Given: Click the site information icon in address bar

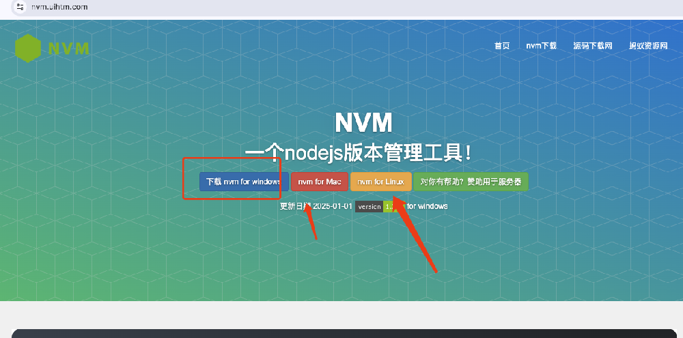Looking at the screenshot, I should pyautogui.click(x=20, y=7).
